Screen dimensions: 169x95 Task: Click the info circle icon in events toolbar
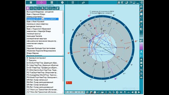(x=50, y=8)
